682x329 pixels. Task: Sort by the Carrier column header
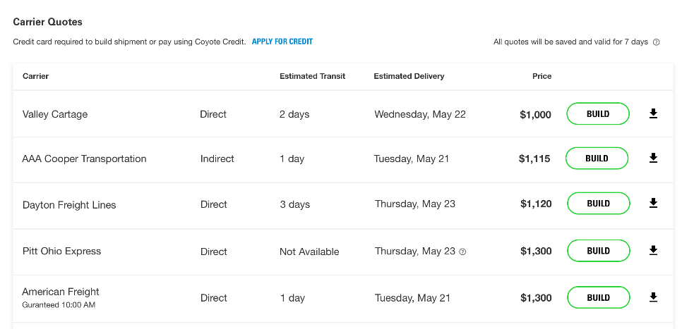click(35, 76)
